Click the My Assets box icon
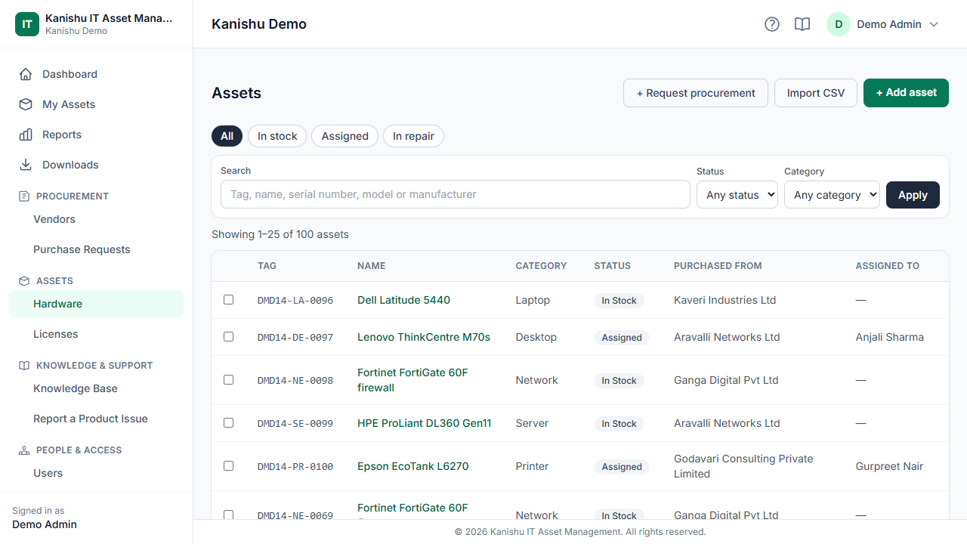The width and height of the screenshot is (967, 544). point(26,104)
